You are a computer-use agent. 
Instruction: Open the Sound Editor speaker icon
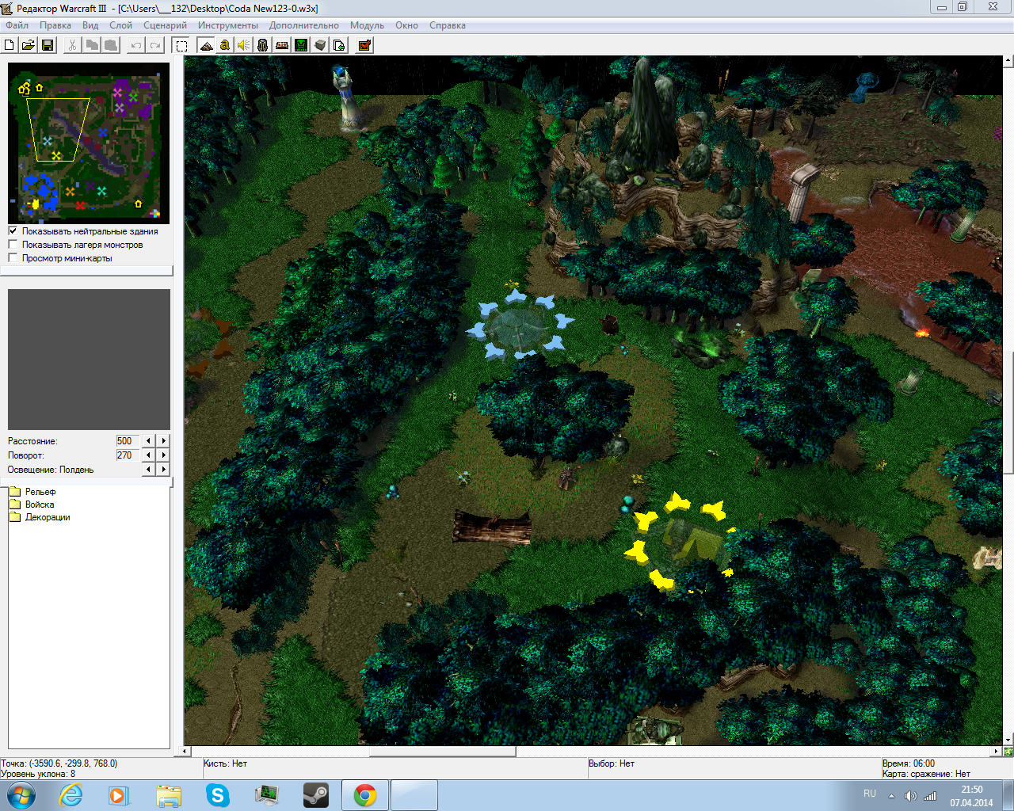pyautogui.click(x=244, y=45)
